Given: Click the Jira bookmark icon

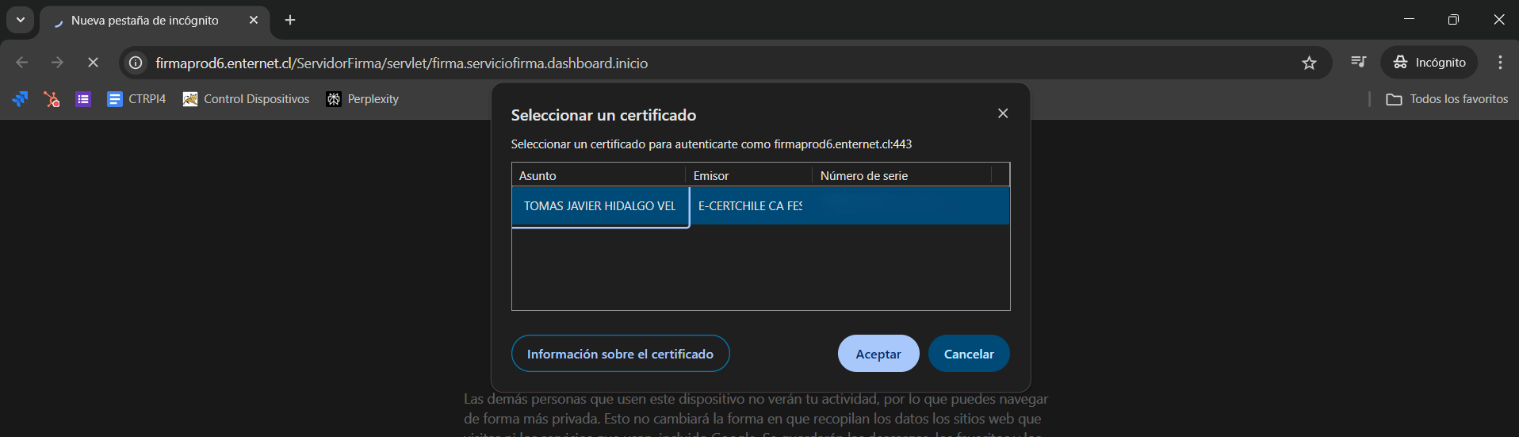Looking at the screenshot, I should pos(20,99).
